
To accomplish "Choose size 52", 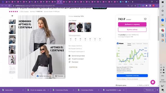I will pyautogui.click(x=95, y=39).
